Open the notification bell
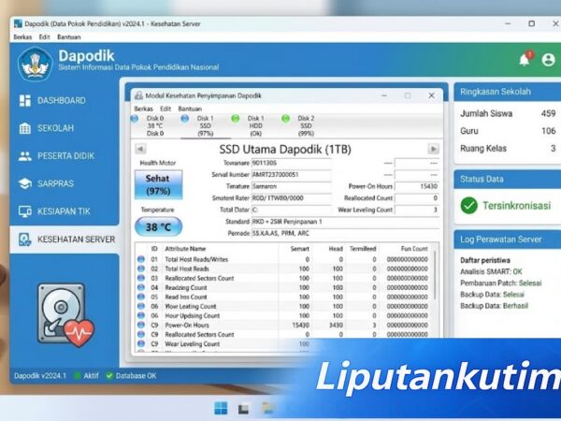 click(x=525, y=59)
